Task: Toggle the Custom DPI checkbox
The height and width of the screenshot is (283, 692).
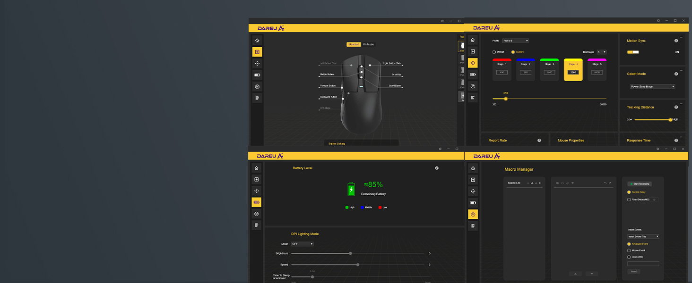Action: (x=513, y=52)
